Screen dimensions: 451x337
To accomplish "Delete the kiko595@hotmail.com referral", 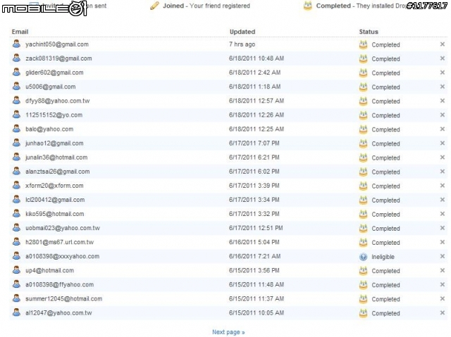I will [443, 214].
